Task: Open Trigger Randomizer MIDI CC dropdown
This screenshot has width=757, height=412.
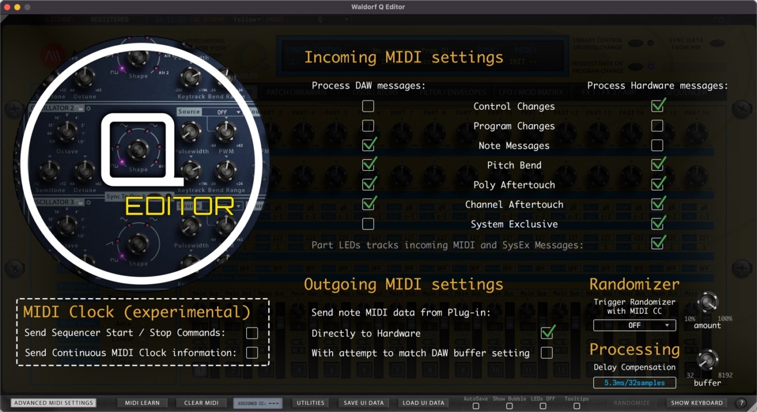Action: [x=634, y=325]
